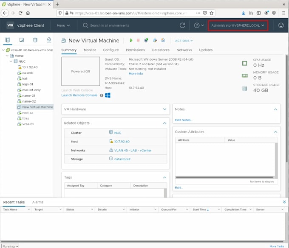Image resolution: width=289 pixels, height=248 pixels.
Task: Open VMs and Templates inventory view
Action: point(22,40)
